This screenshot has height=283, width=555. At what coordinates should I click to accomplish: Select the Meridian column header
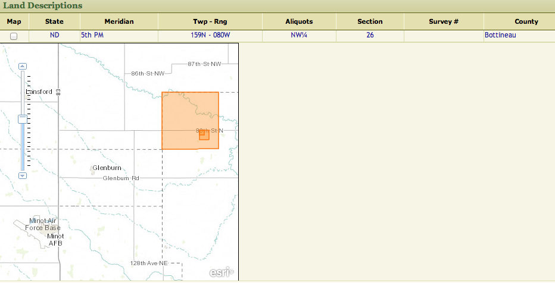tap(119, 21)
